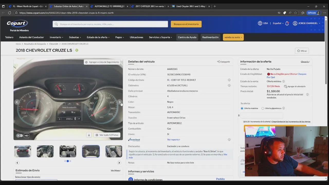This screenshot has height=185, width=329.
Task: Open Lineamientos de los incrementos link
Action: (x=291, y=122)
